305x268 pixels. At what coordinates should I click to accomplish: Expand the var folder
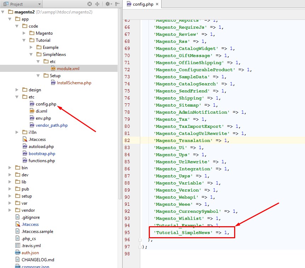[10, 203]
